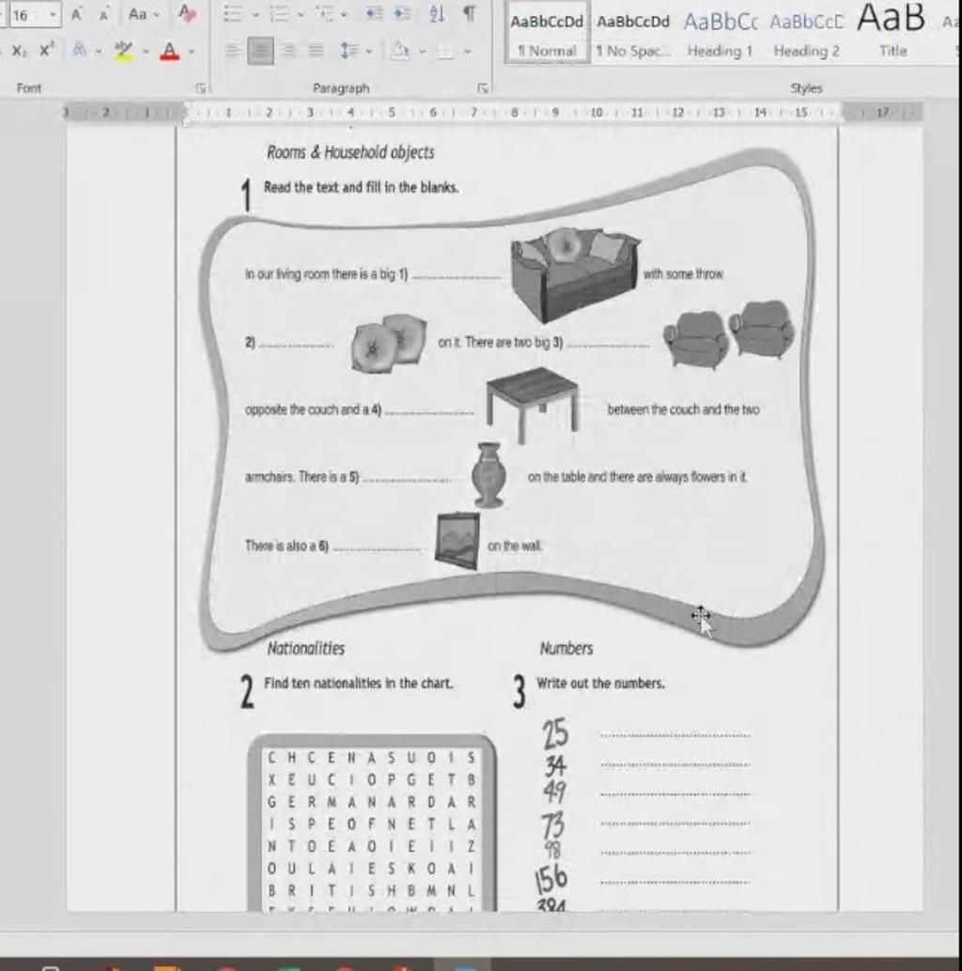This screenshot has width=962, height=971.
Task: Open the Shading color dropdown arrow
Action: 423,52
